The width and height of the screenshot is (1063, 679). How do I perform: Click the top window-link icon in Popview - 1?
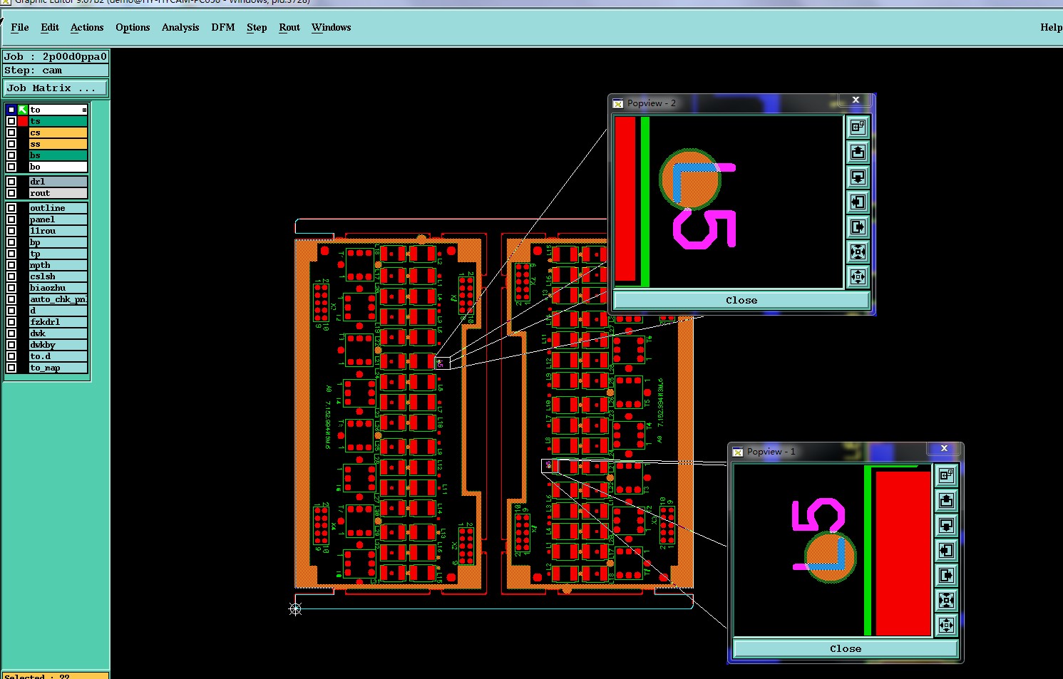[946, 476]
